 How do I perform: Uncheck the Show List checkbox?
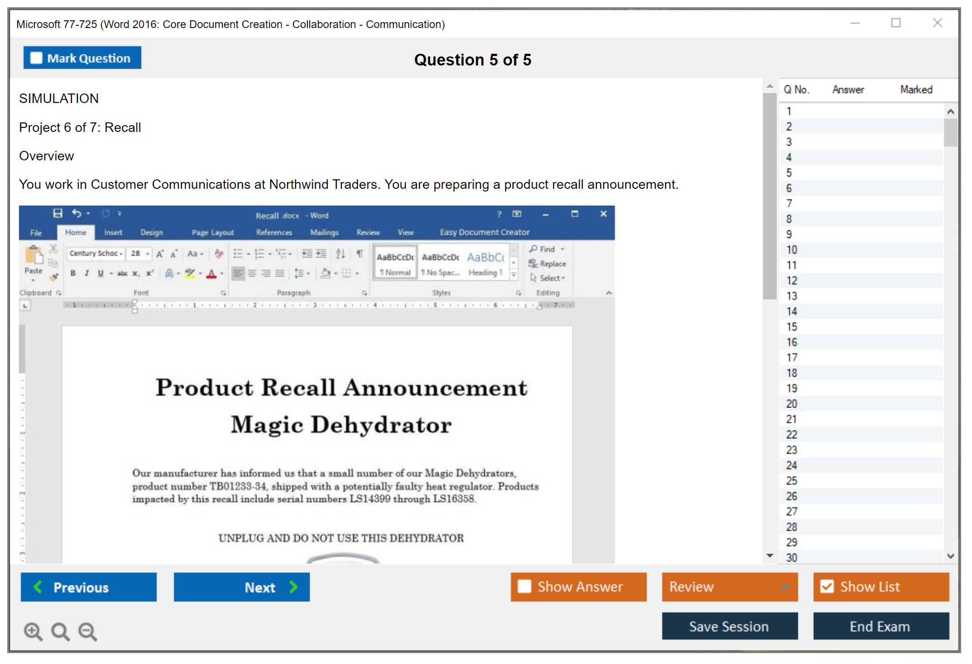tap(827, 586)
